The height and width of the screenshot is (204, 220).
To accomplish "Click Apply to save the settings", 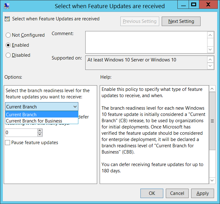I will pyautogui.click(x=202, y=193).
